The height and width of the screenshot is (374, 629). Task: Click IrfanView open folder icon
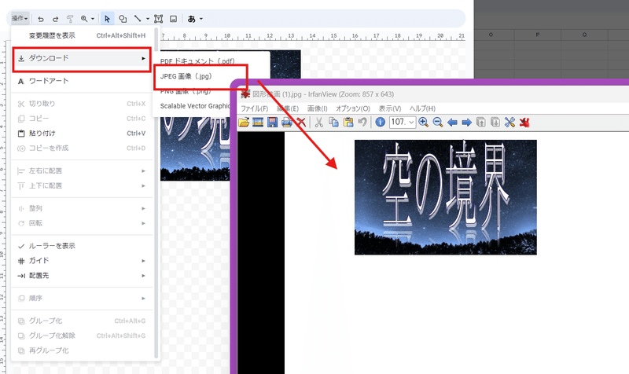pos(244,123)
